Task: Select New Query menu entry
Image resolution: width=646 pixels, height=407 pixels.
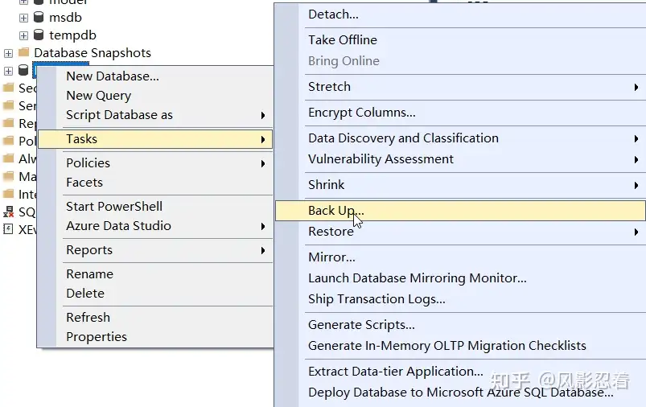Action: coord(98,96)
